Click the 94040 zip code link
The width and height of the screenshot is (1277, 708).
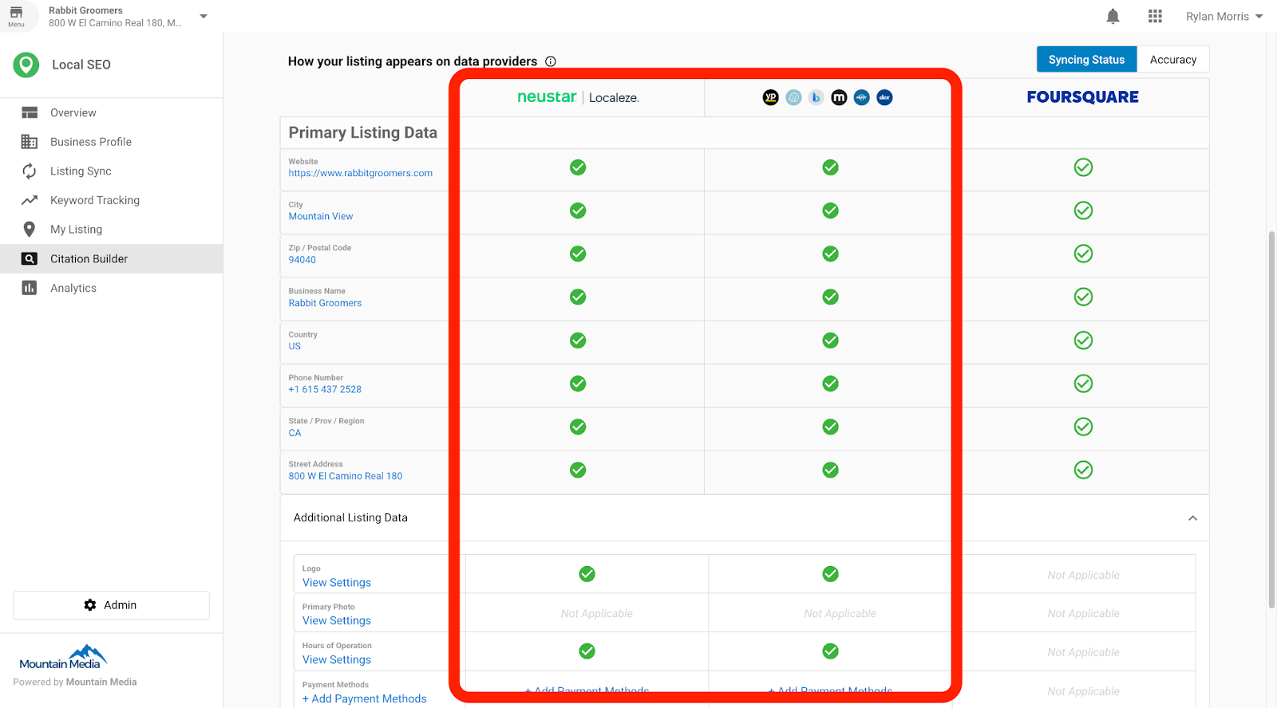pos(302,260)
